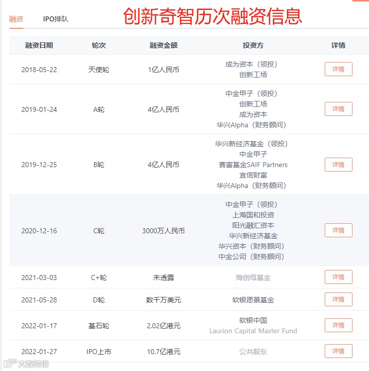
Task: Open the IPO排队 tab
Action: click(56, 19)
